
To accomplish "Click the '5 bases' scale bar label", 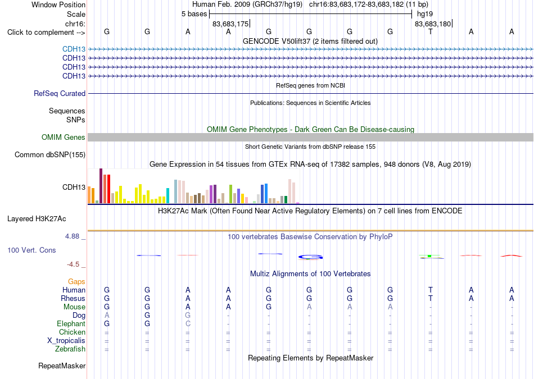I will [194, 14].
